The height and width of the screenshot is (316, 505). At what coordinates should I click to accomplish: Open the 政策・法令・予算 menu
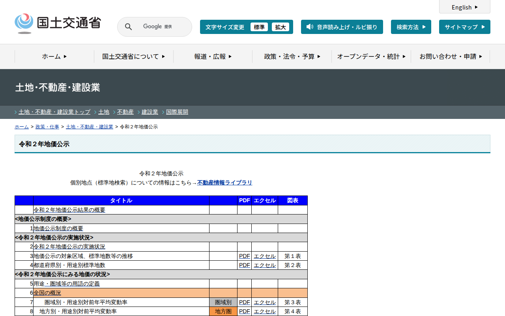point(292,56)
